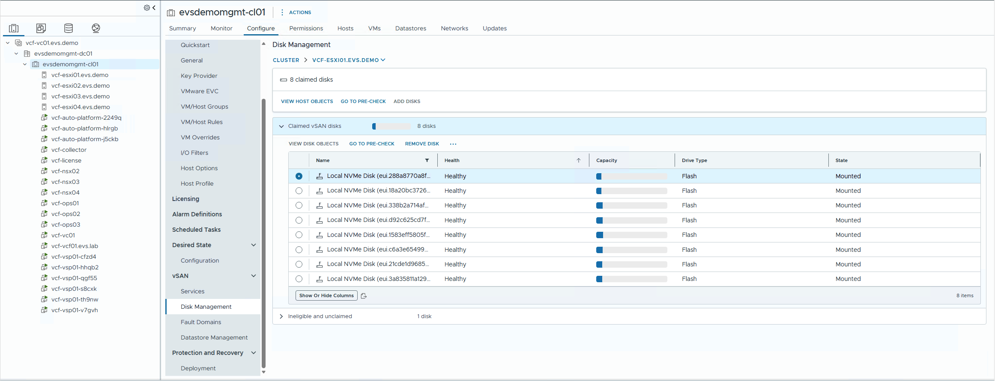Open the more options ellipsis beside REMOVE DISK
Image resolution: width=995 pixels, height=381 pixels.
point(453,144)
